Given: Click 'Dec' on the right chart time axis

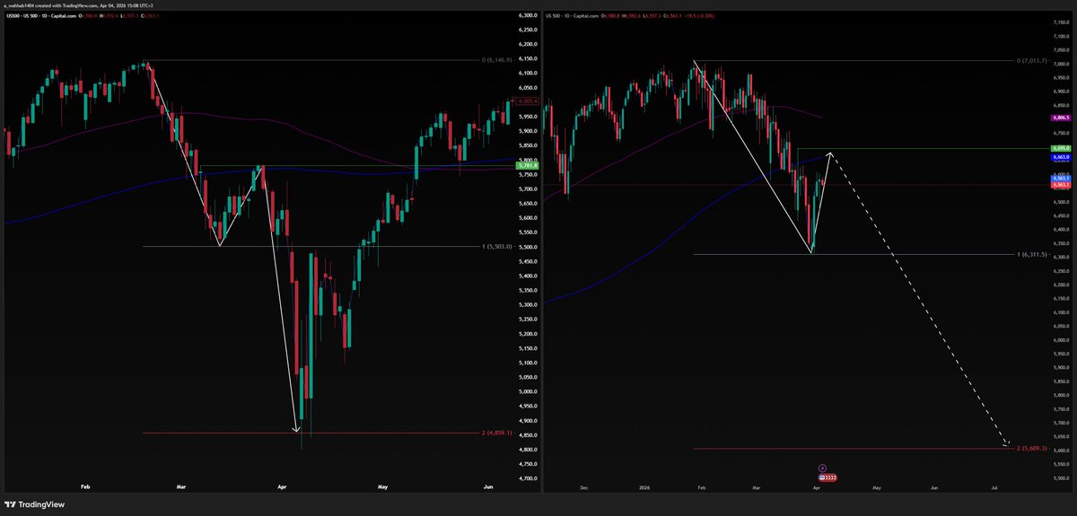Looking at the screenshot, I should click(x=584, y=487).
